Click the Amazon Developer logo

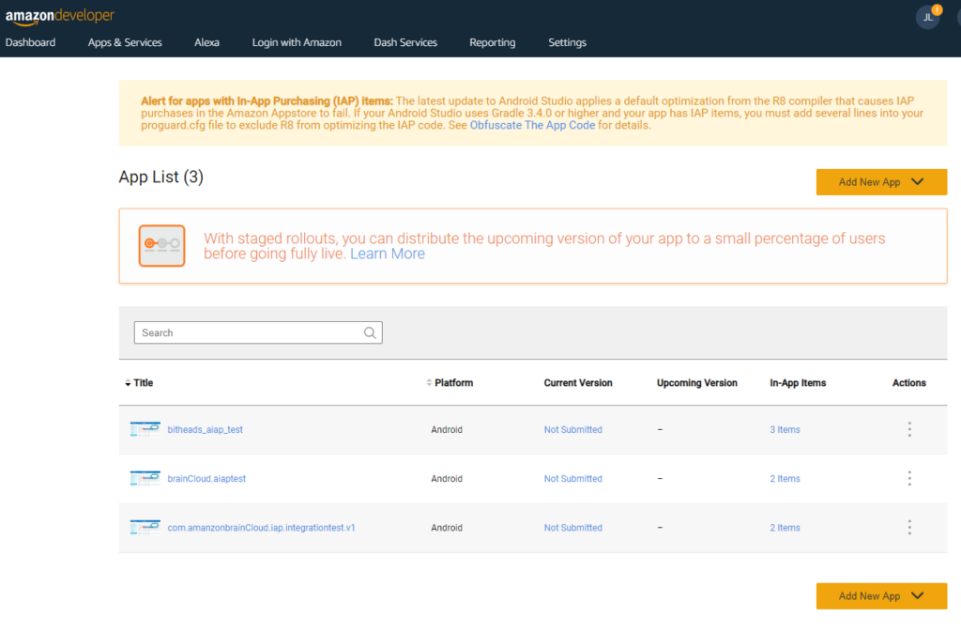[59, 17]
